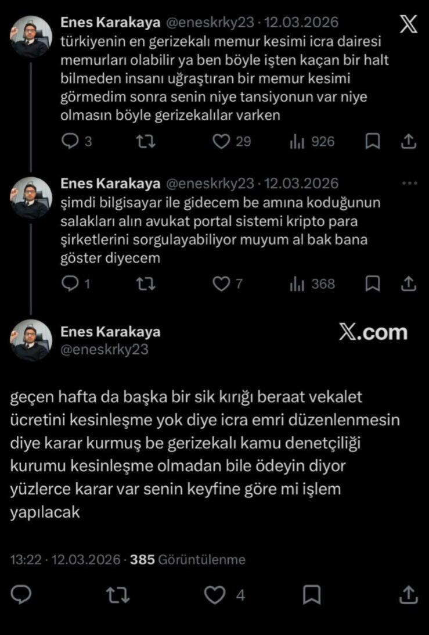Open @eneskrky23 handle on main tweet

104,349
